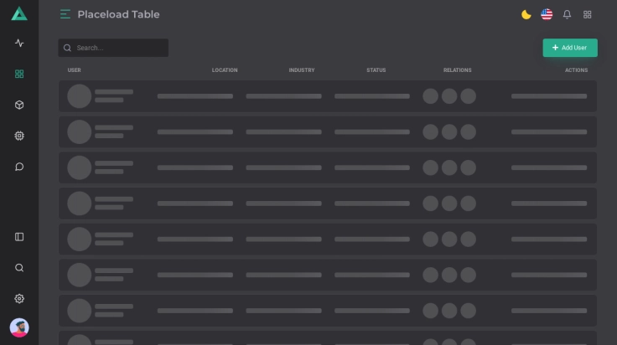Open the chat bubble icon in sidebar
The image size is (617, 345).
(x=19, y=167)
